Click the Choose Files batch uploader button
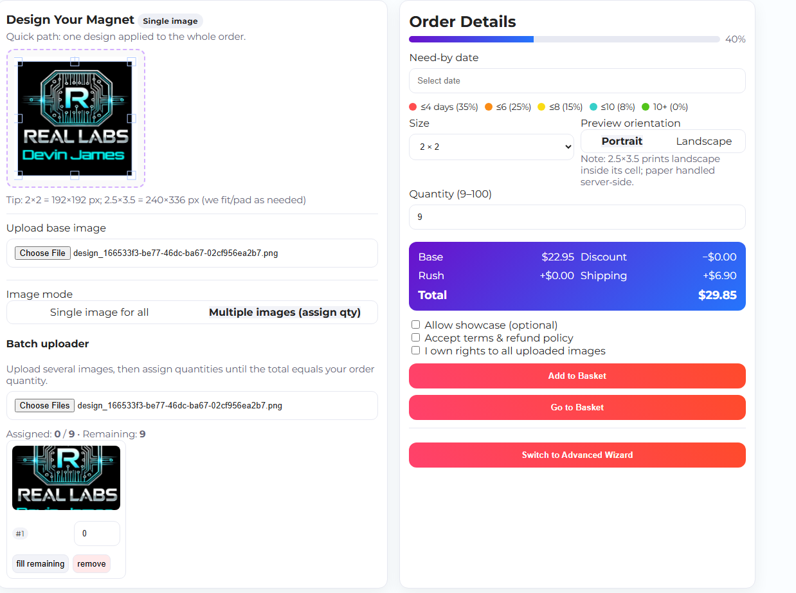This screenshot has width=796, height=593. (x=44, y=406)
